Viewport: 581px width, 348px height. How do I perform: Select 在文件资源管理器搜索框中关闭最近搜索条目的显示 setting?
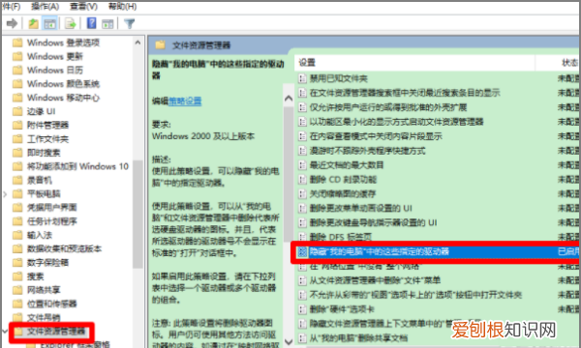click(405, 93)
